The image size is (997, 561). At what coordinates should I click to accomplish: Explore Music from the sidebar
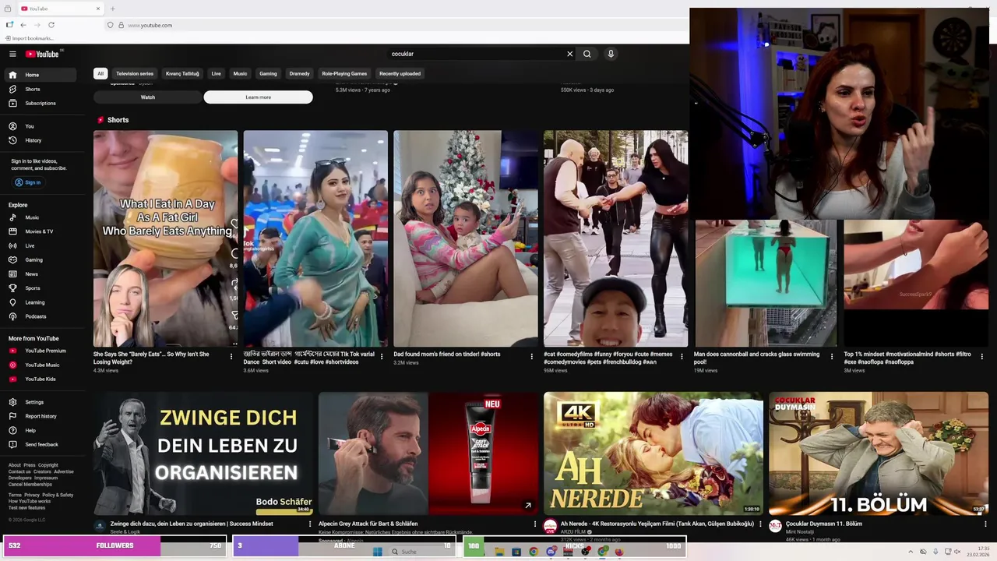[42, 217]
